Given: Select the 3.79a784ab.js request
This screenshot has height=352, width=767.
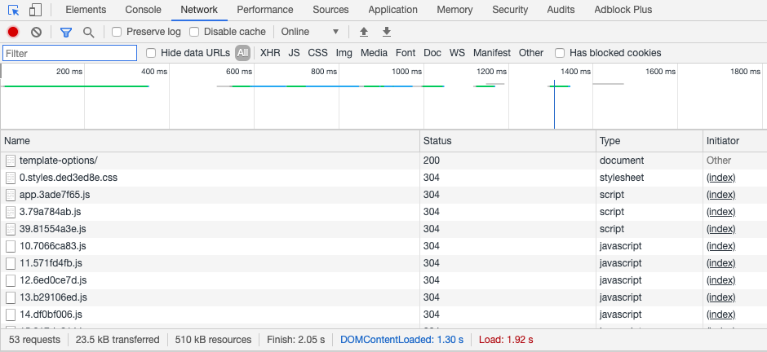Looking at the screenshot, I should coord(383,212).
